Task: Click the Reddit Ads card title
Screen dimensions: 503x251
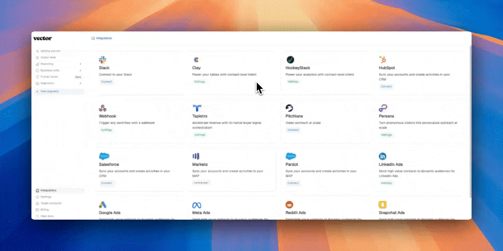Action: click(x=296, y=213)
